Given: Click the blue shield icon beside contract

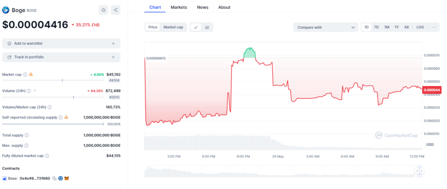Looking at the screenshot, I should pos(60,179).
